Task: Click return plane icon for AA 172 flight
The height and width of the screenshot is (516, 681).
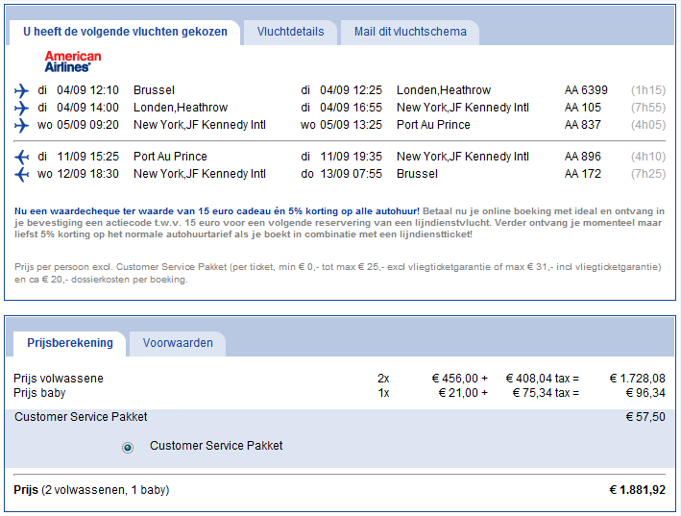Action: tap(21, 174)
